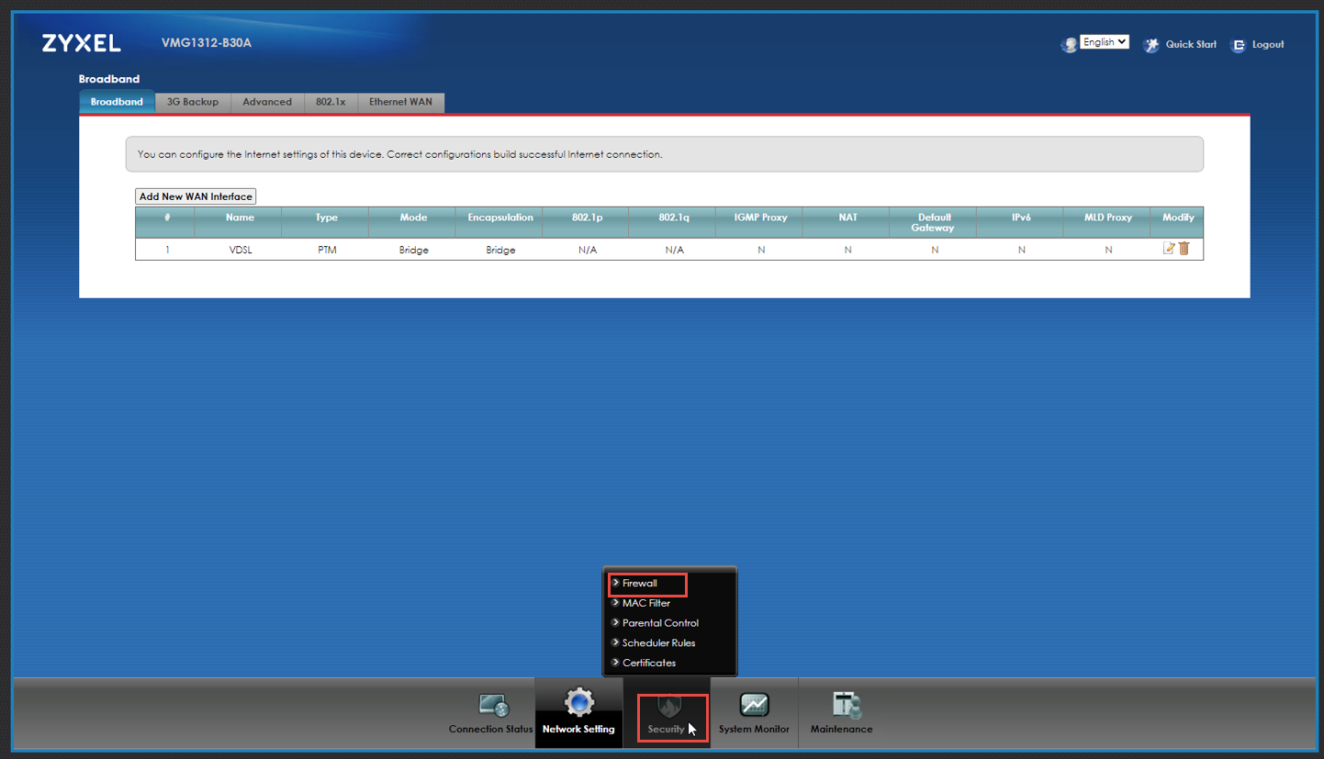Open Parental Control menu entry
Viewport: 1324px width, 759px height.
pos(660,623)
